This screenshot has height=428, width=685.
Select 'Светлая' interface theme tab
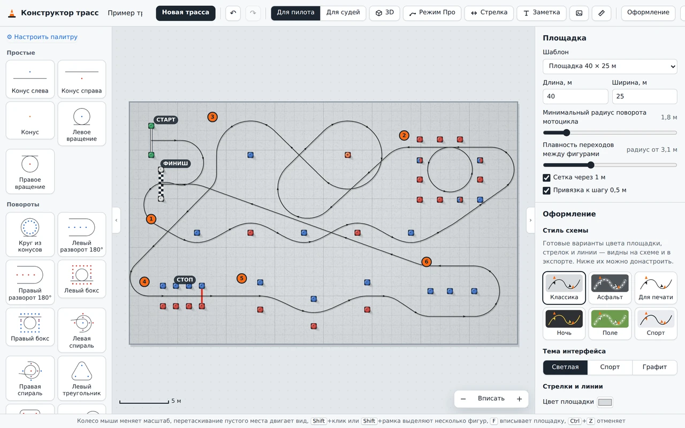565,368
